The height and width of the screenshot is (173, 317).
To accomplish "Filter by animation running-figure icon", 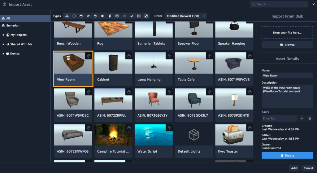I will point(88,16).
